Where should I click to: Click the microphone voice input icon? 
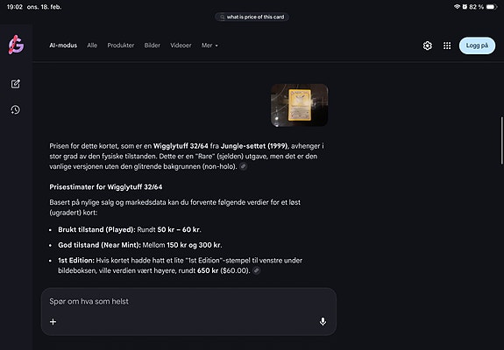[323, 321]
